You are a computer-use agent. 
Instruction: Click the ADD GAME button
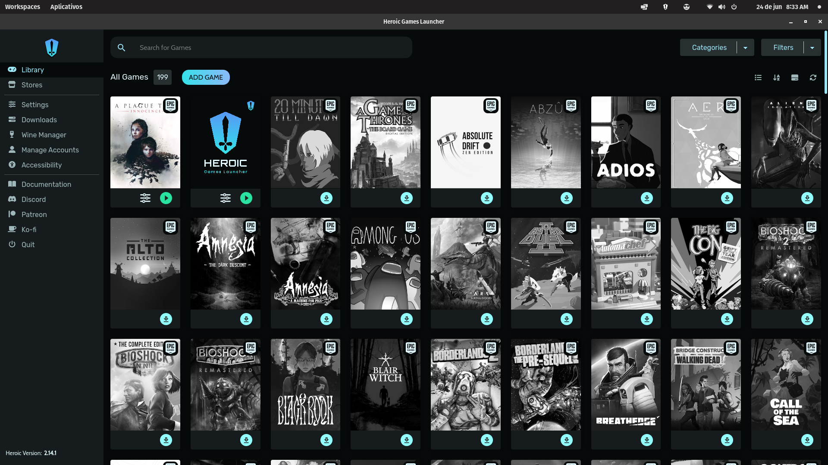206,77
